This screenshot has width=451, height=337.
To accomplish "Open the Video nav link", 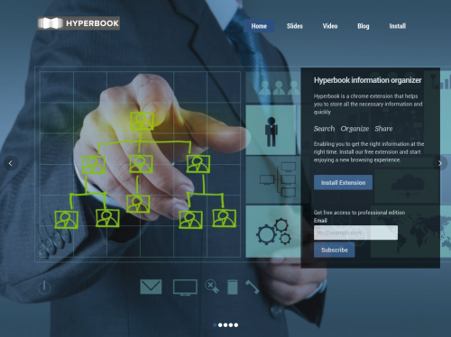I will [330, 26].
